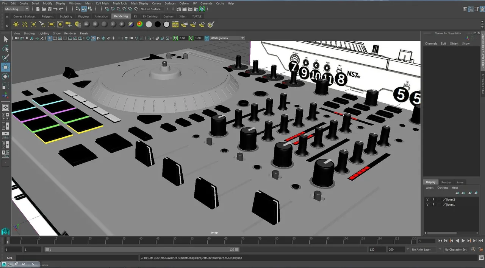Viewport: 485px width, 268px height.
Task: Create a spot light from shelf
Action: 42,24
